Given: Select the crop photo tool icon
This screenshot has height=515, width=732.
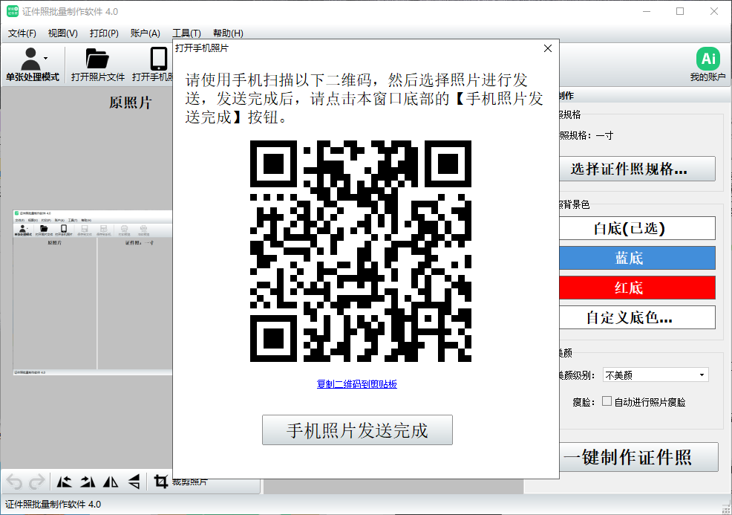Looking at the screenshot, I should coord(161,482).
